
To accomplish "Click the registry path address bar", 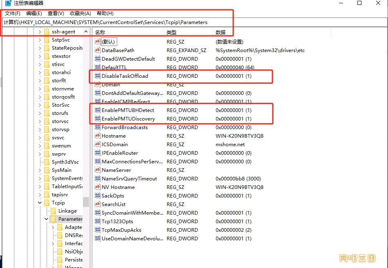I will click(x=194, y=22).
